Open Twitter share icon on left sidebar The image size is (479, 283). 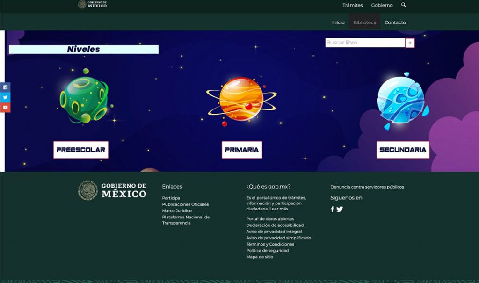5,97
